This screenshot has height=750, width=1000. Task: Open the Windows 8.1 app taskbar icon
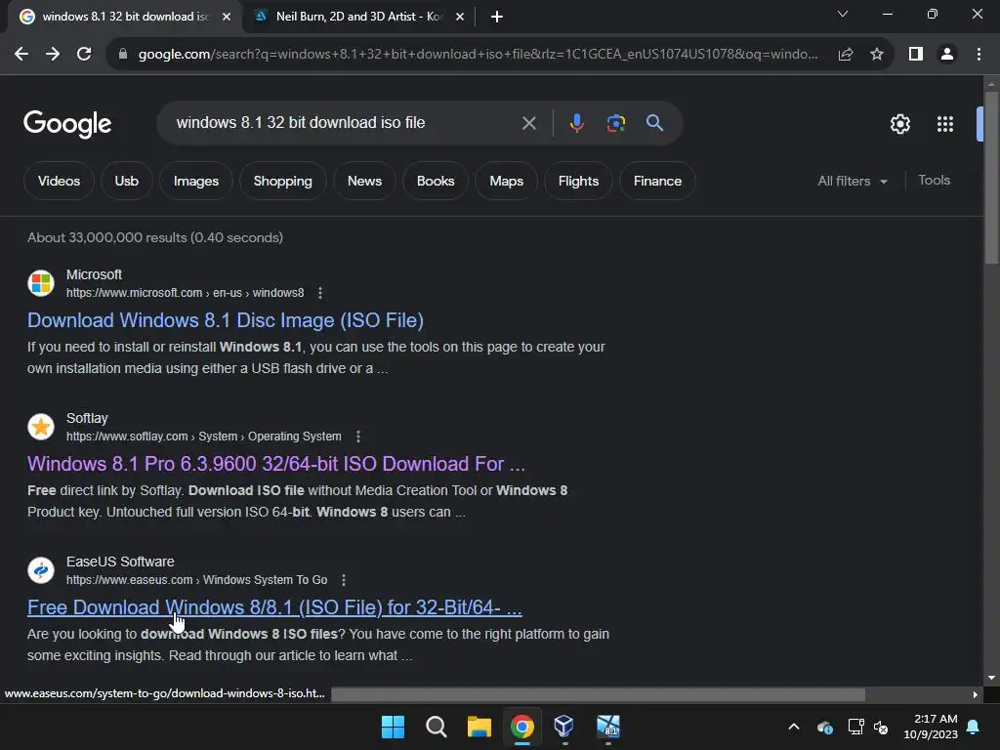(x=607, y=727)
